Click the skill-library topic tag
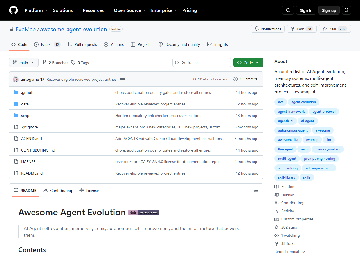The width and height of the screenshot is (360, 253). (287, 177)
